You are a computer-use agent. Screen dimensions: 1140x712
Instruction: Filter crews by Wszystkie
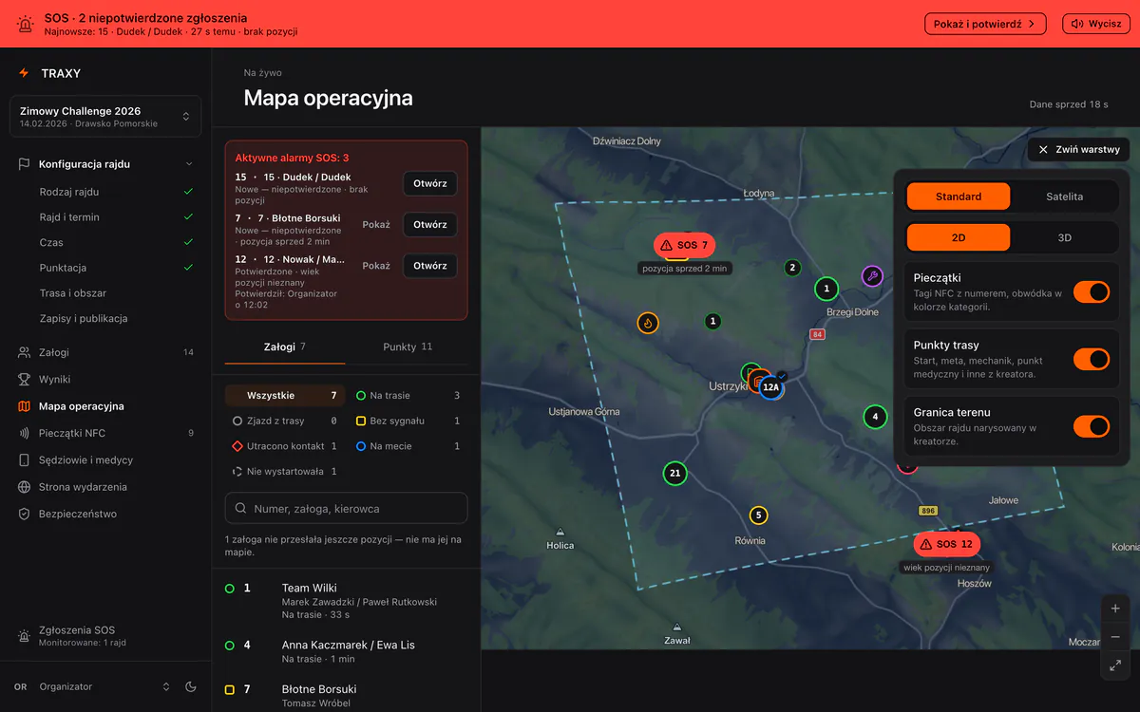coord(285,396)
